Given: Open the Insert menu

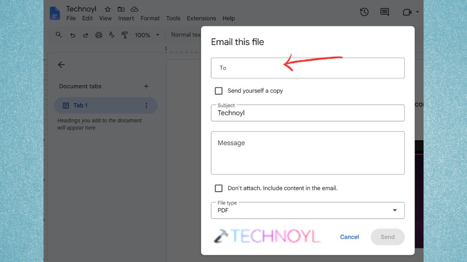Looking at the screenshot, I should (x=126, y=18).
